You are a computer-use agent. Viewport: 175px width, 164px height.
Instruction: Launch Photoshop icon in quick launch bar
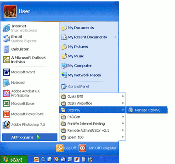pyautogui.click(x=90, y=159)
